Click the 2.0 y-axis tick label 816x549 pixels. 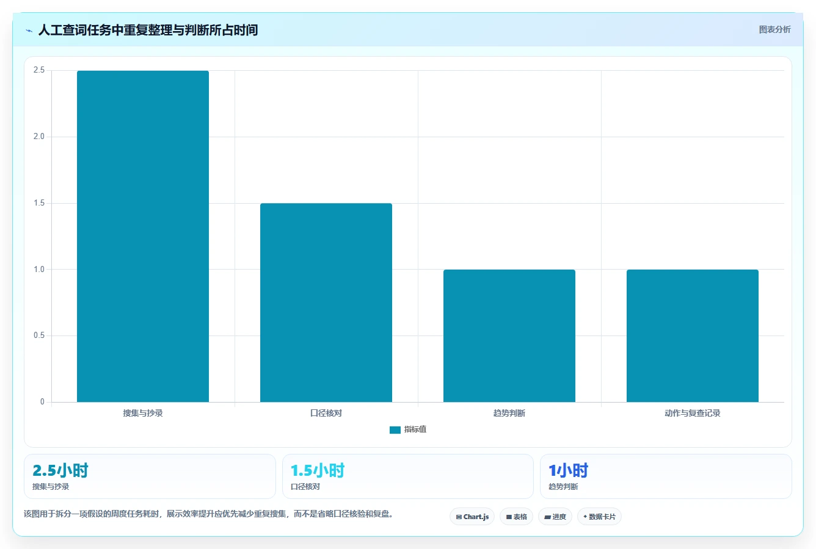(x=39, y=137)
